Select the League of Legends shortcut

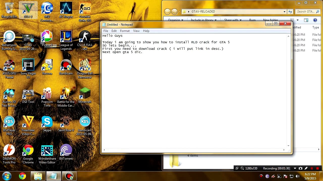click(66, 40)
